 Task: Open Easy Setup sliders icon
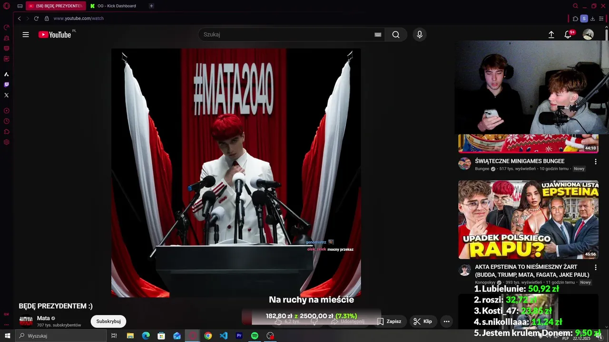601,19
